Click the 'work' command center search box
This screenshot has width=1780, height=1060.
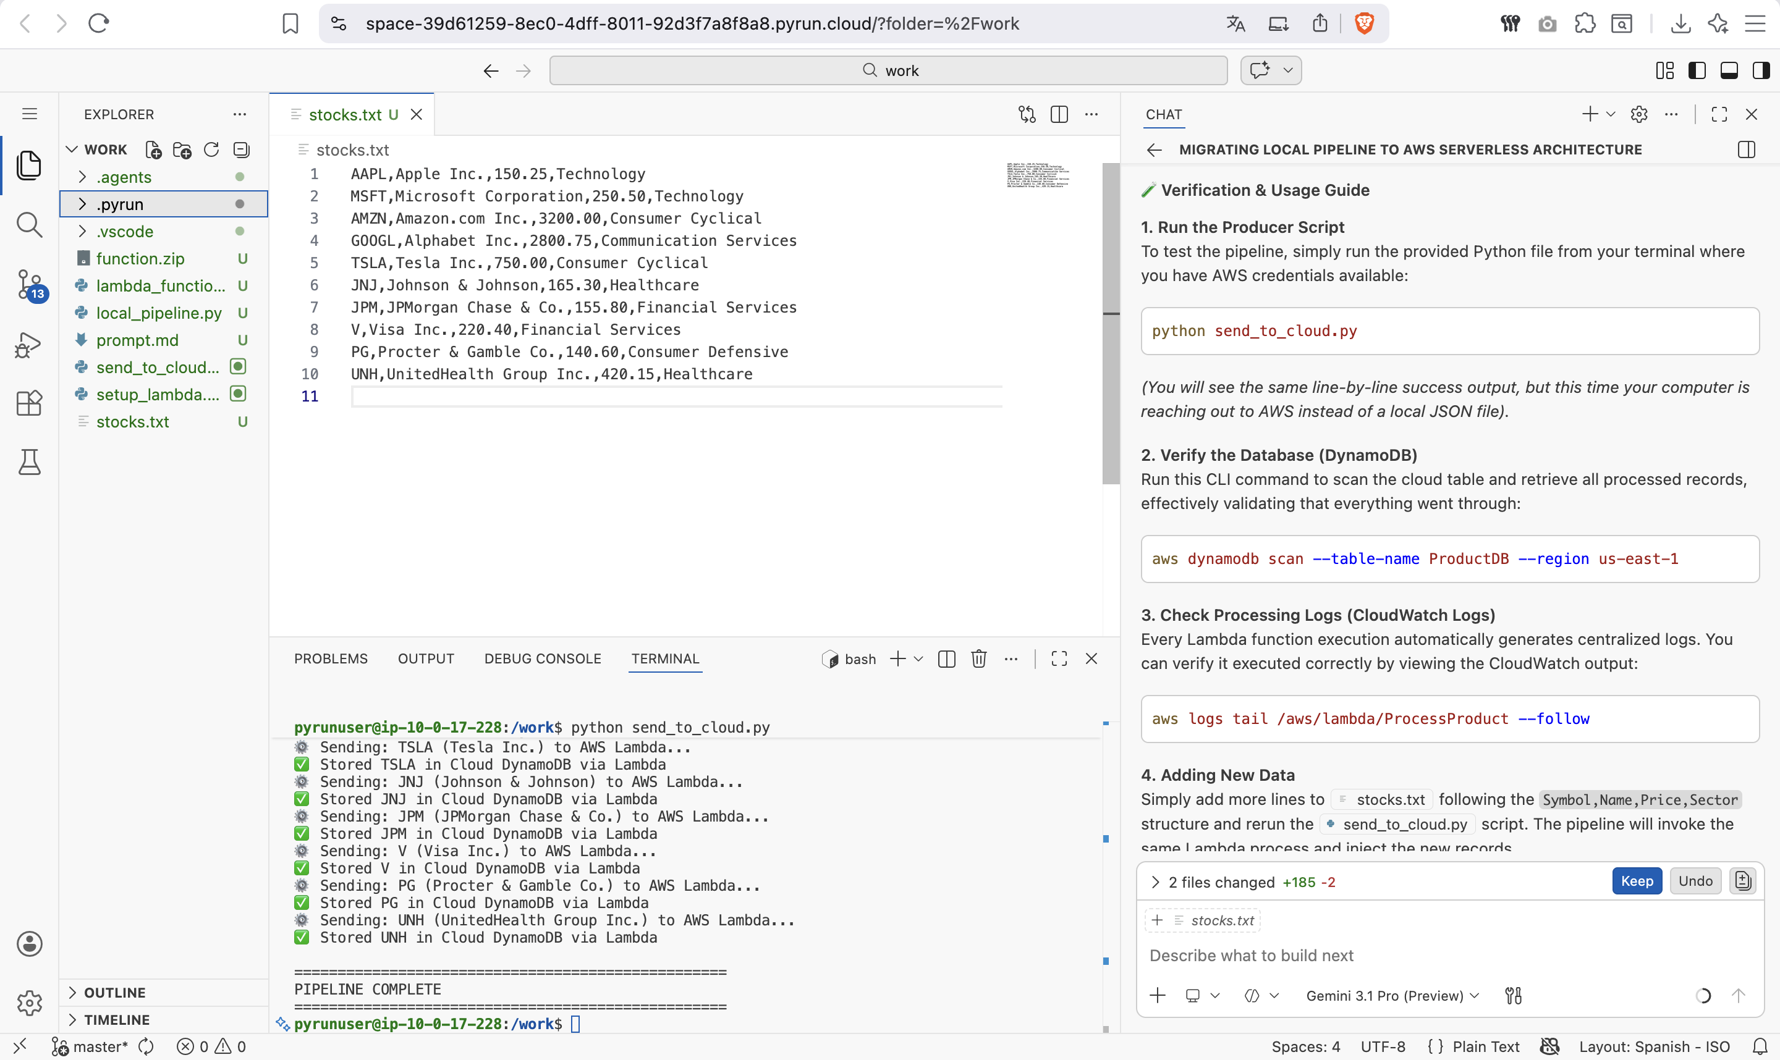click(888, 70)
